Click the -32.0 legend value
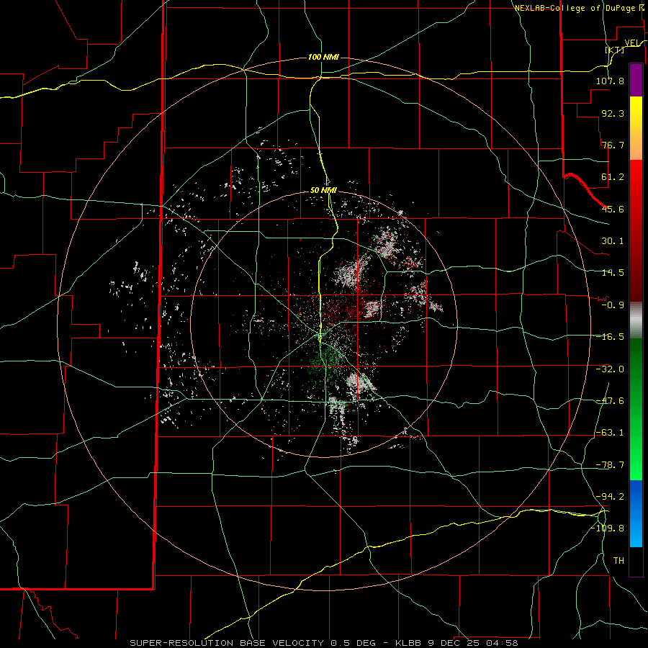 point(610,369)
